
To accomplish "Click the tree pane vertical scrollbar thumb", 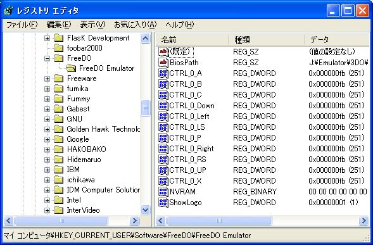I will pos(146,108).
